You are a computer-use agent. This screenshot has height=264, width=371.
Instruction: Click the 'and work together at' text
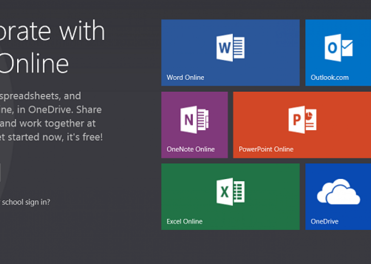point(48,123)
